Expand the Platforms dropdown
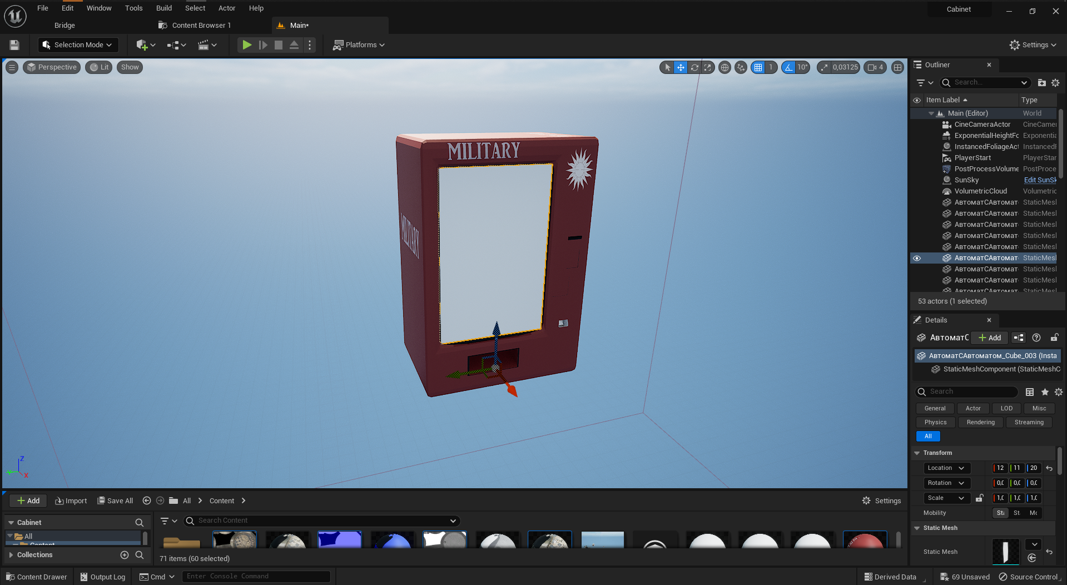This screenshot has width=1067, height=585. (359, 45)
